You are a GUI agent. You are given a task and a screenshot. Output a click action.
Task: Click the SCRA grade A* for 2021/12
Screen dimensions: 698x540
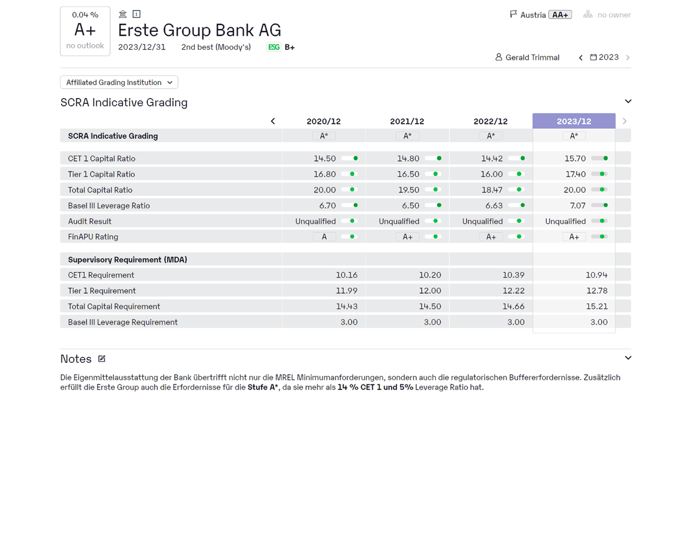407,136
